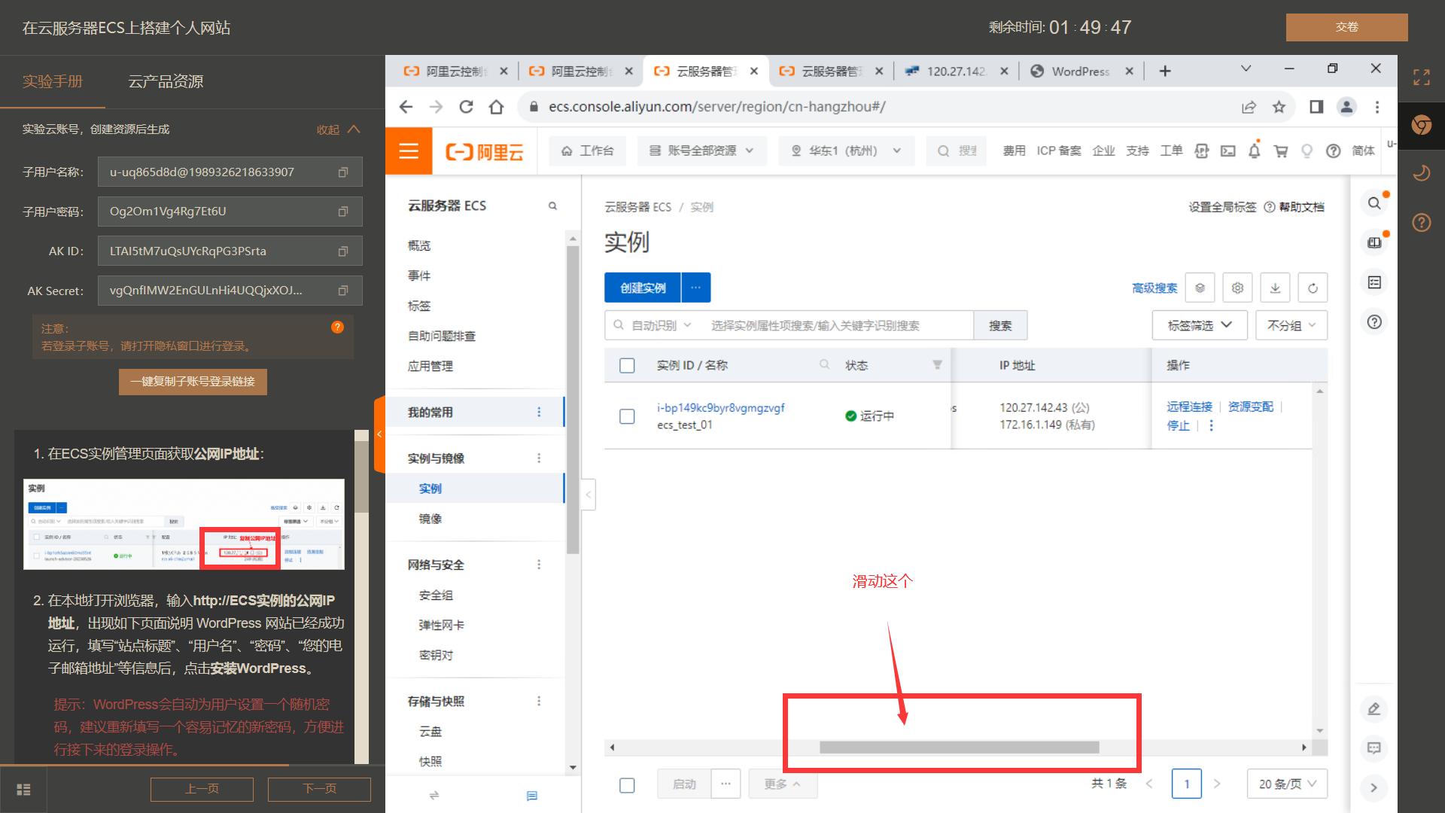Select all instances via header checkbox

click(x=627, y=366)
